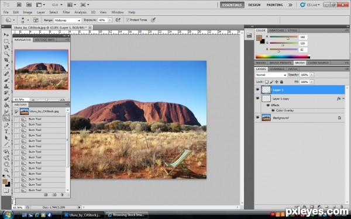Select the History Brush tool
Image resolution: width=351 pixels, height=219 pixels.
coord(6,92)
